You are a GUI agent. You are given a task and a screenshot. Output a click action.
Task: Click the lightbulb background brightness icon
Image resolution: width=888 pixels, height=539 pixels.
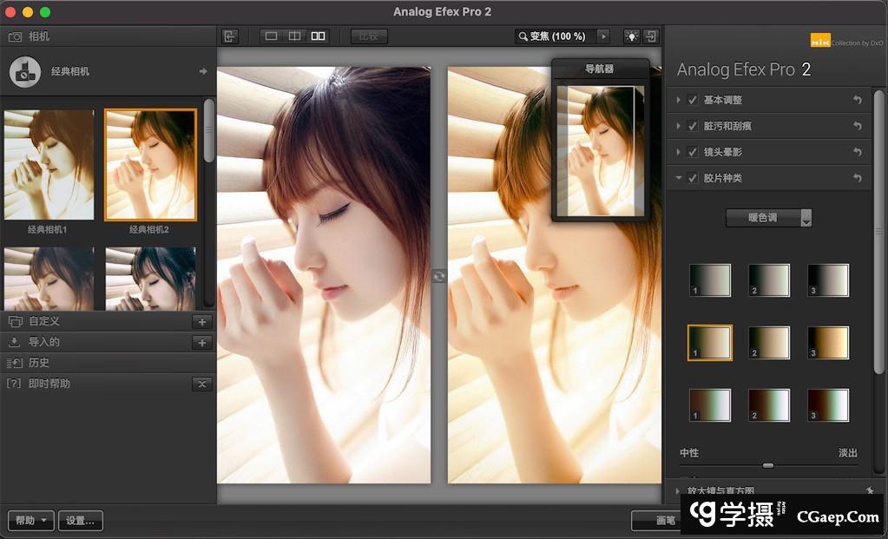(631, 36)
